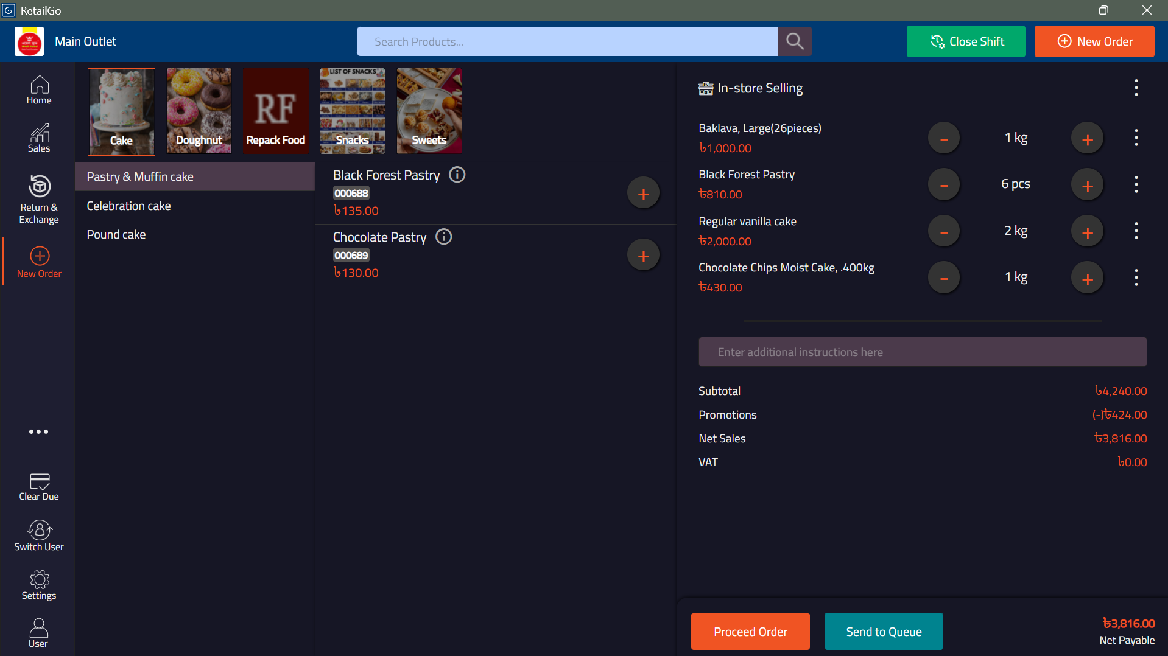Open options for Regular vanilla cake

click(1136, 231)
